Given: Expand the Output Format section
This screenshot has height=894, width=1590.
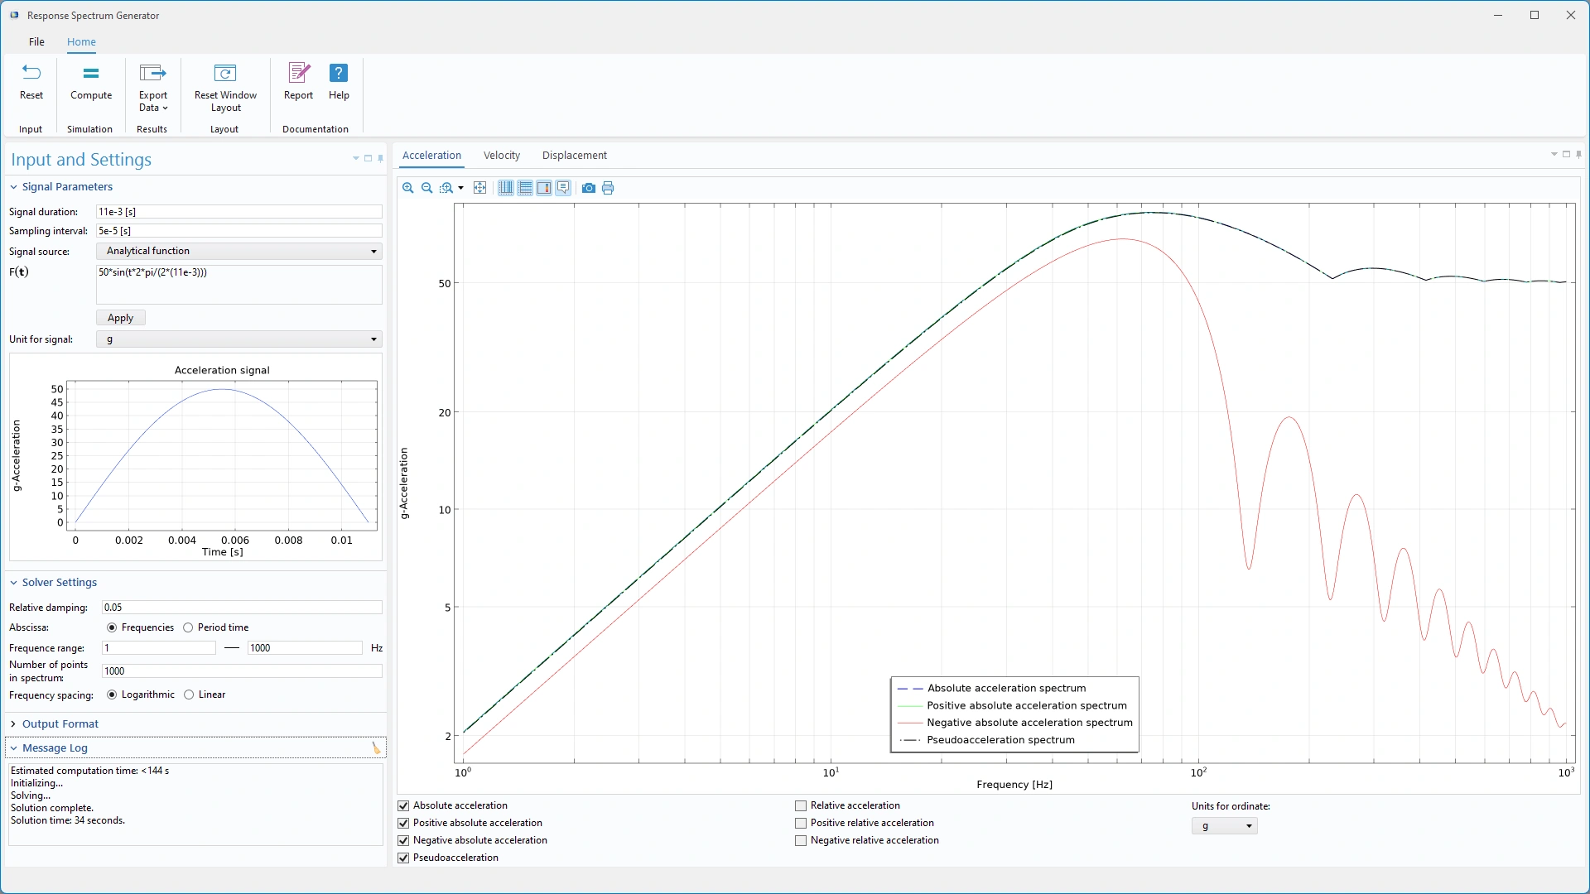Looking at the screenshot, I should (x=60, y=724).
